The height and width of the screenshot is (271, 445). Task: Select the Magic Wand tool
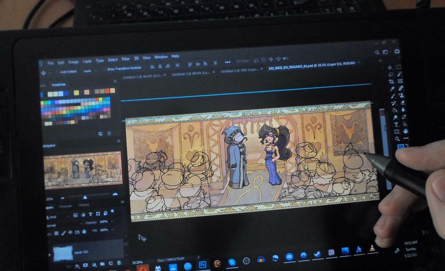point(399,74)
